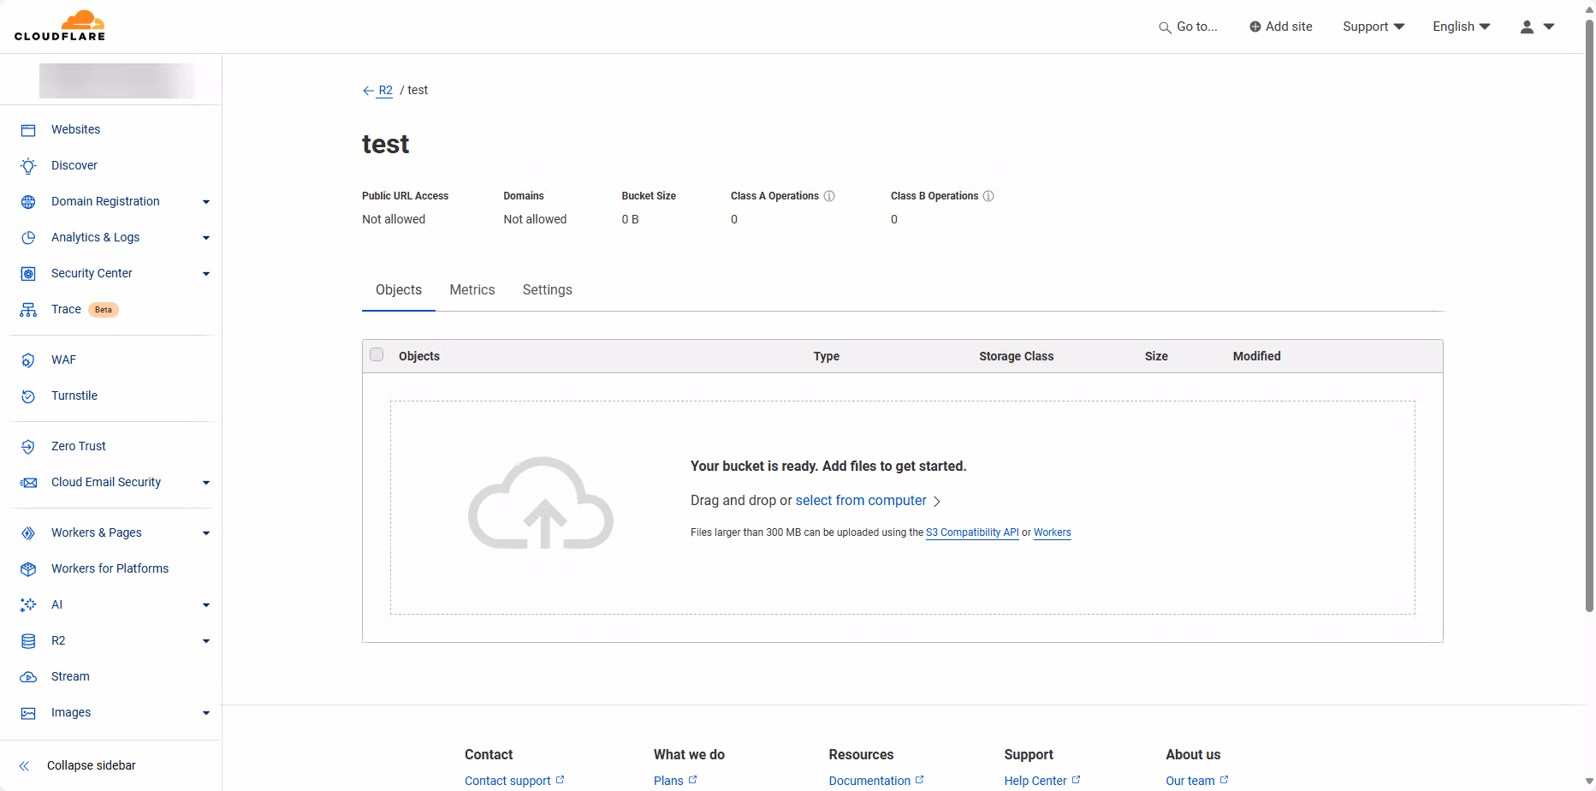The height and width of the screenshot is (791, 1596).
Task: Click the Analytics & Logs chart icon
Action: click(x=28, y=238)
